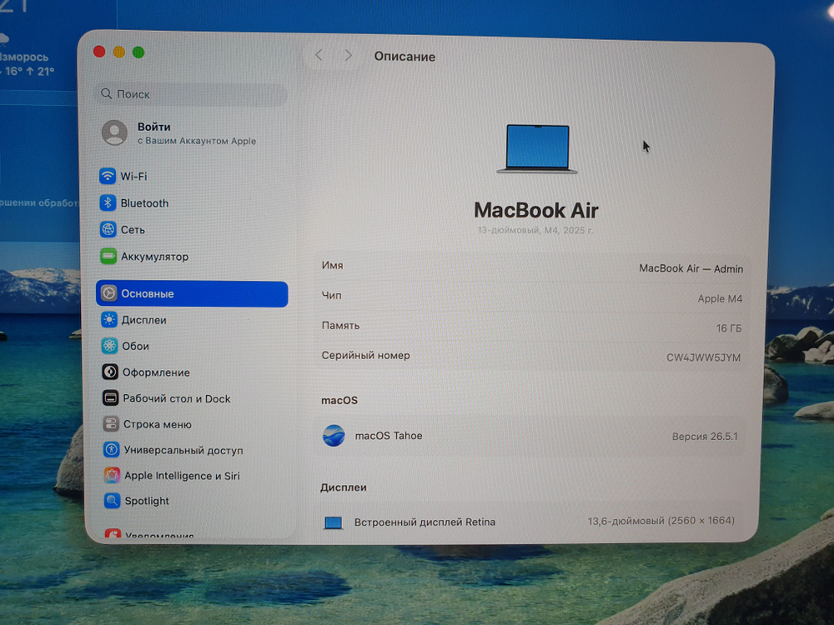Select the Spotlight magnifier icon
The height and width of the screenshot is (625, 834).
113,500
